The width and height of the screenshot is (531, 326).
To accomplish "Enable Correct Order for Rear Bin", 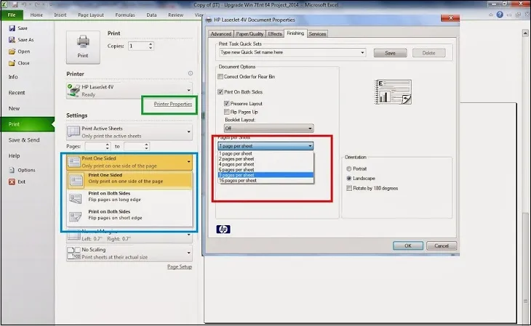I will pyautogui.click(x=222, y=76).
